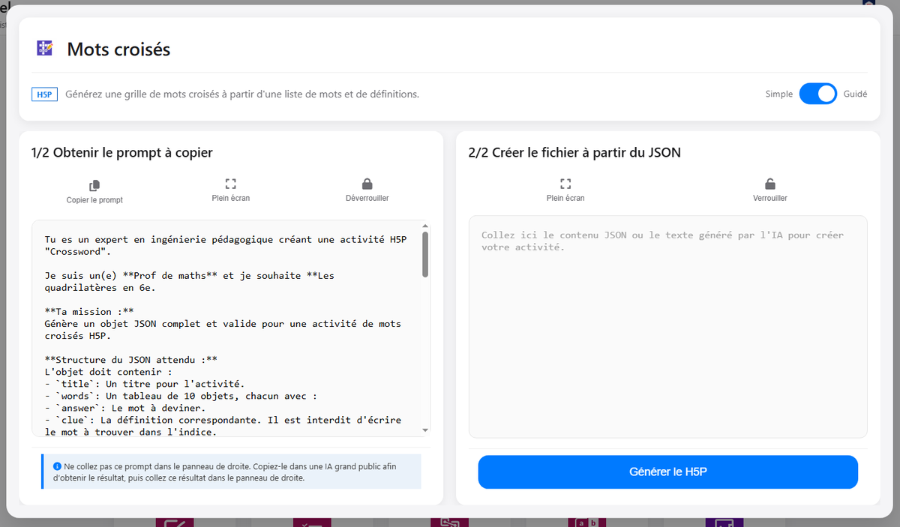Click the prompt text scrollbar thumb
This screenshot has height=527, width=900.
(x=425, y=254)
